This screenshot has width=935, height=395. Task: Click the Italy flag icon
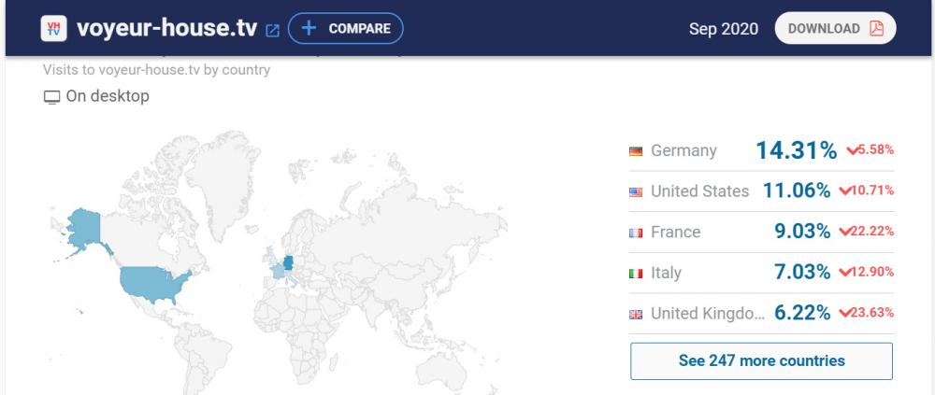636,274
